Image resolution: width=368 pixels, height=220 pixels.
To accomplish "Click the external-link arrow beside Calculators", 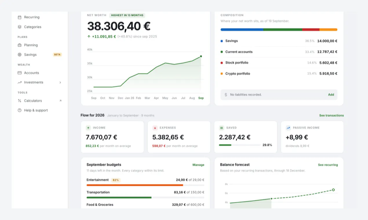I will click(60, 101).
